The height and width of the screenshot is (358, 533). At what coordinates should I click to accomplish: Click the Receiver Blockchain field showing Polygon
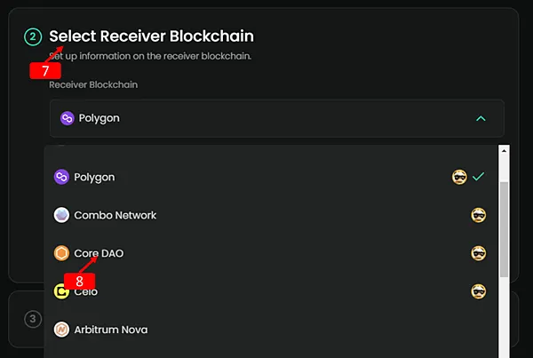(266, 118)
